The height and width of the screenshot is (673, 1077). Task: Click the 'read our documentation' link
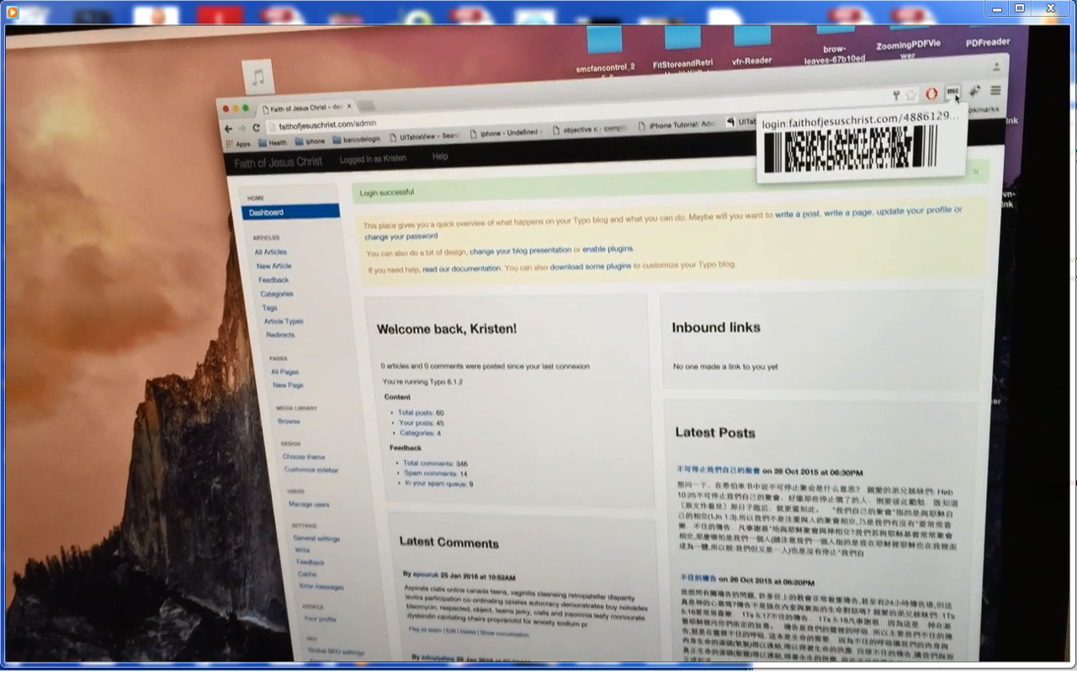(x=461, y=269)
